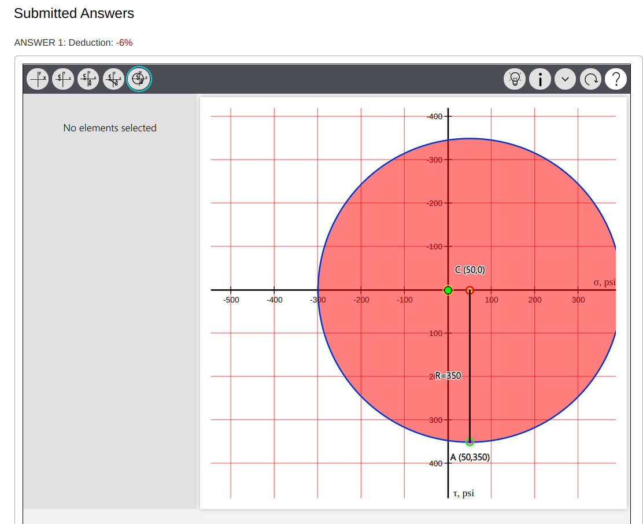This screenshot has width=643, height=524.
Task: Reset the diagram with circular arrow
Action: click(590, 79)
